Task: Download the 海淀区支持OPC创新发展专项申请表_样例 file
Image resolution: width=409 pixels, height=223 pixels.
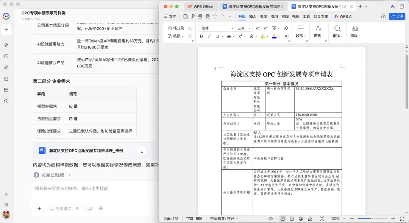Action: [x=142, y=151]
